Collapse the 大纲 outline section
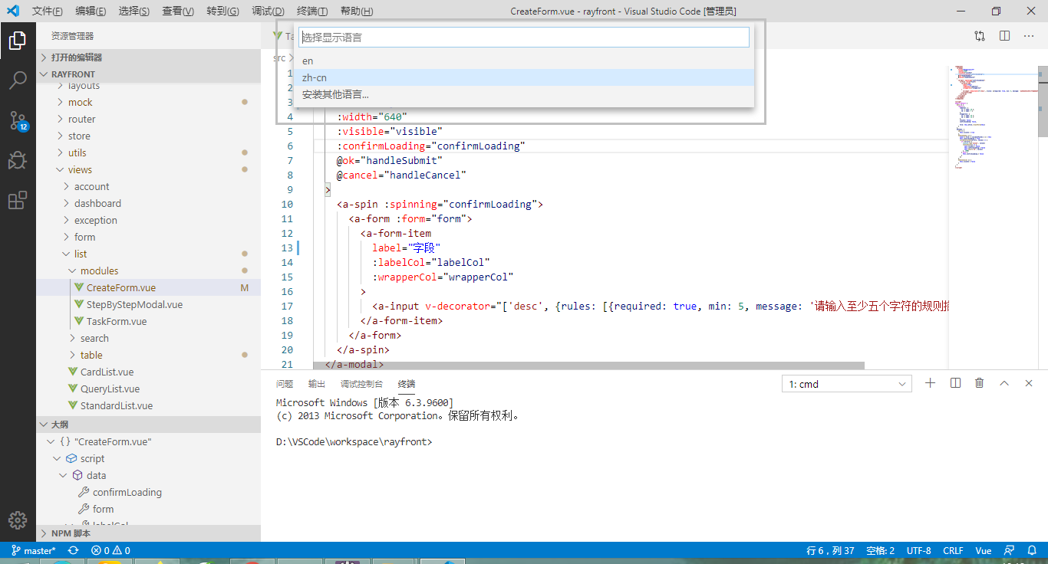The image size is (1048, 564). [x=148, y=425]
